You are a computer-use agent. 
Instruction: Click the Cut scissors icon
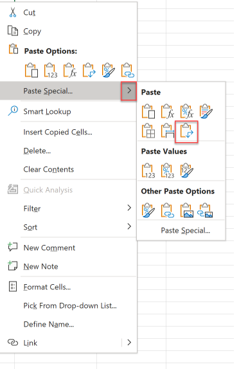[x=13, y=12]
